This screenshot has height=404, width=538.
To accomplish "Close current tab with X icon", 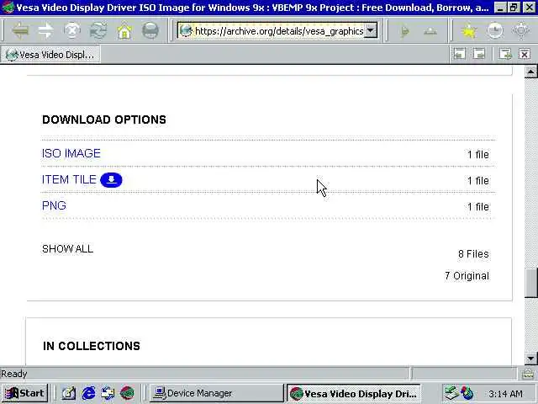I will 525,54.
